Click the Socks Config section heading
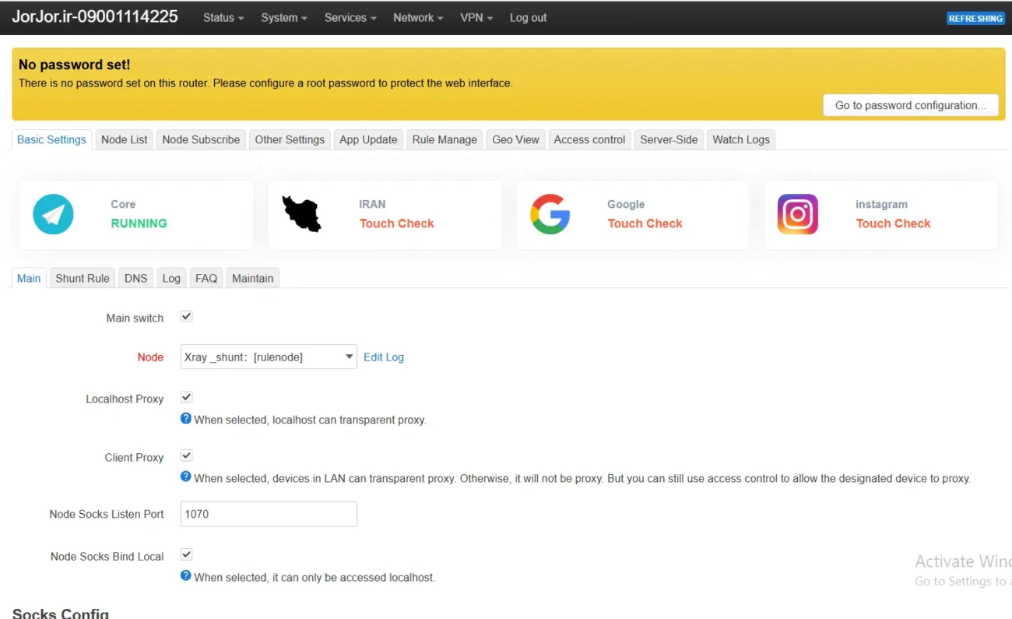The image size is (1012, 619). coord(61,614)
